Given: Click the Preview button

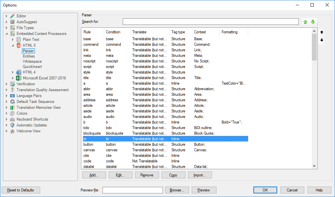Looking at the screenshot, I should (204, 190).
